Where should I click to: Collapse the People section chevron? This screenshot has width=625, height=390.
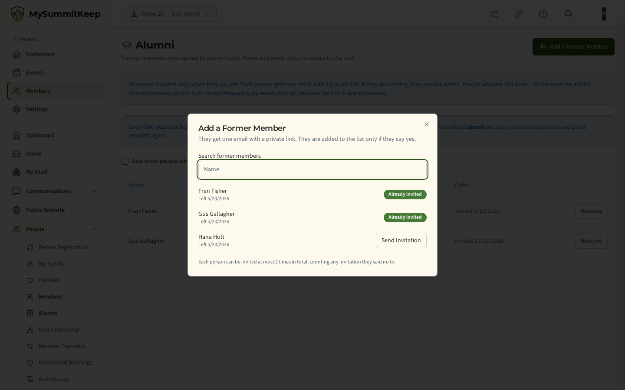pos(95,229)
